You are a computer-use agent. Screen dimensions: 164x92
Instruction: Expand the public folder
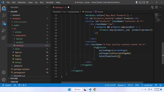point(16,25)
